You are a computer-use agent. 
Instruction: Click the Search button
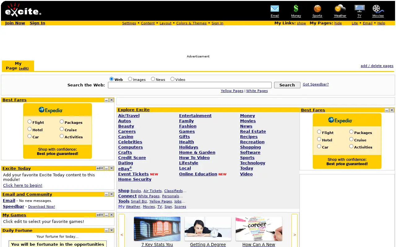point(287,85)
